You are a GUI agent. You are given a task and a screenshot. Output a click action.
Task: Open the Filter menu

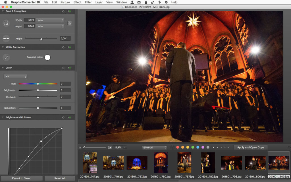pyautogui.click(x=88, y=2)
